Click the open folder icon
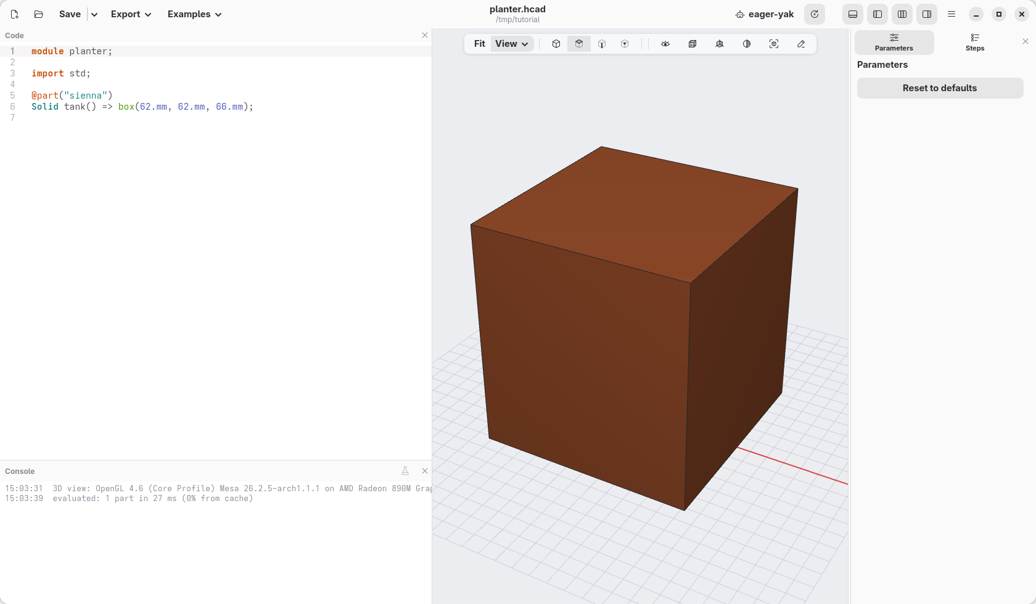The height and width of the screenshot is (604, 1036). tap(39, 14)
